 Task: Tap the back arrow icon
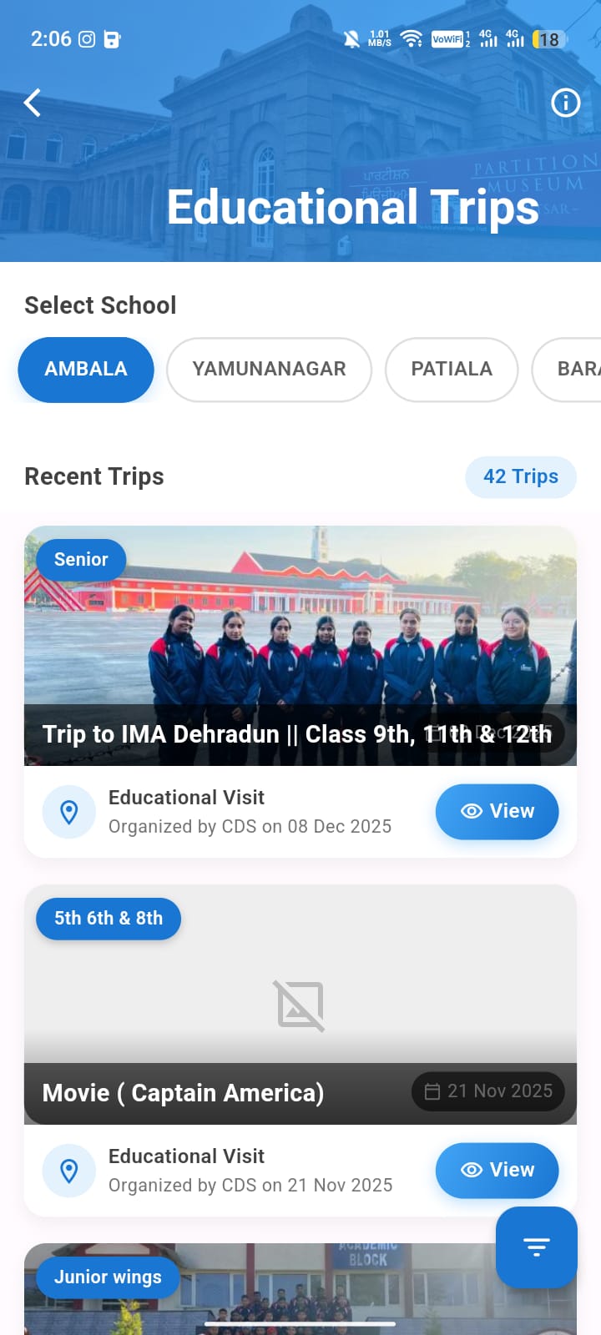point(33,103)
